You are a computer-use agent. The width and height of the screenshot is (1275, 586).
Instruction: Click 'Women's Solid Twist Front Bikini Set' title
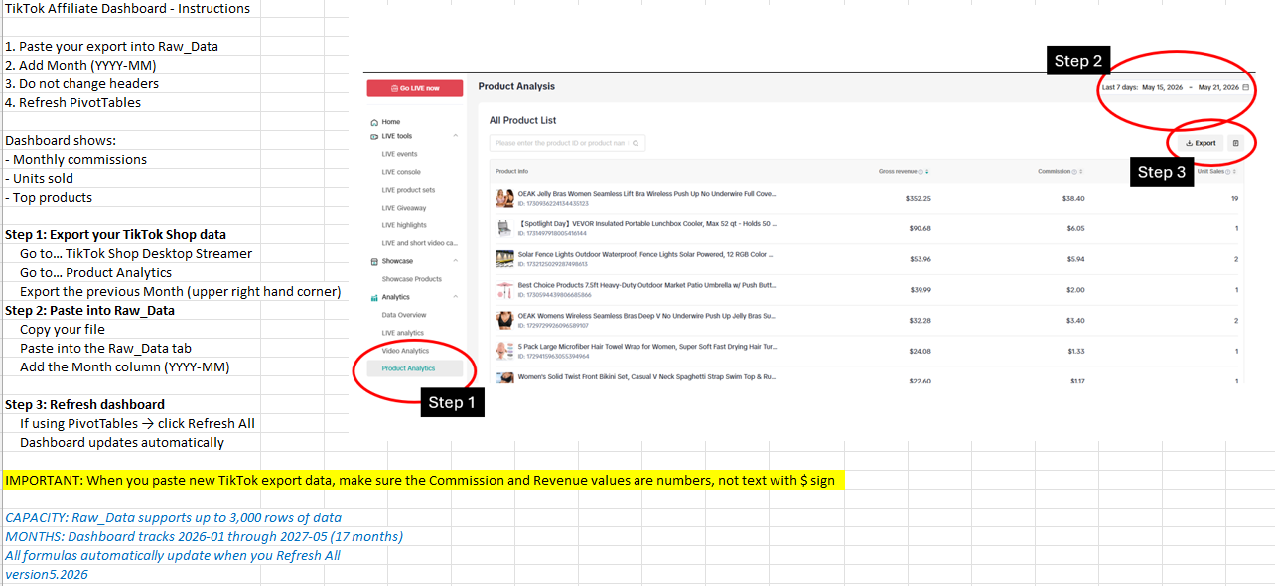[646, 377]
